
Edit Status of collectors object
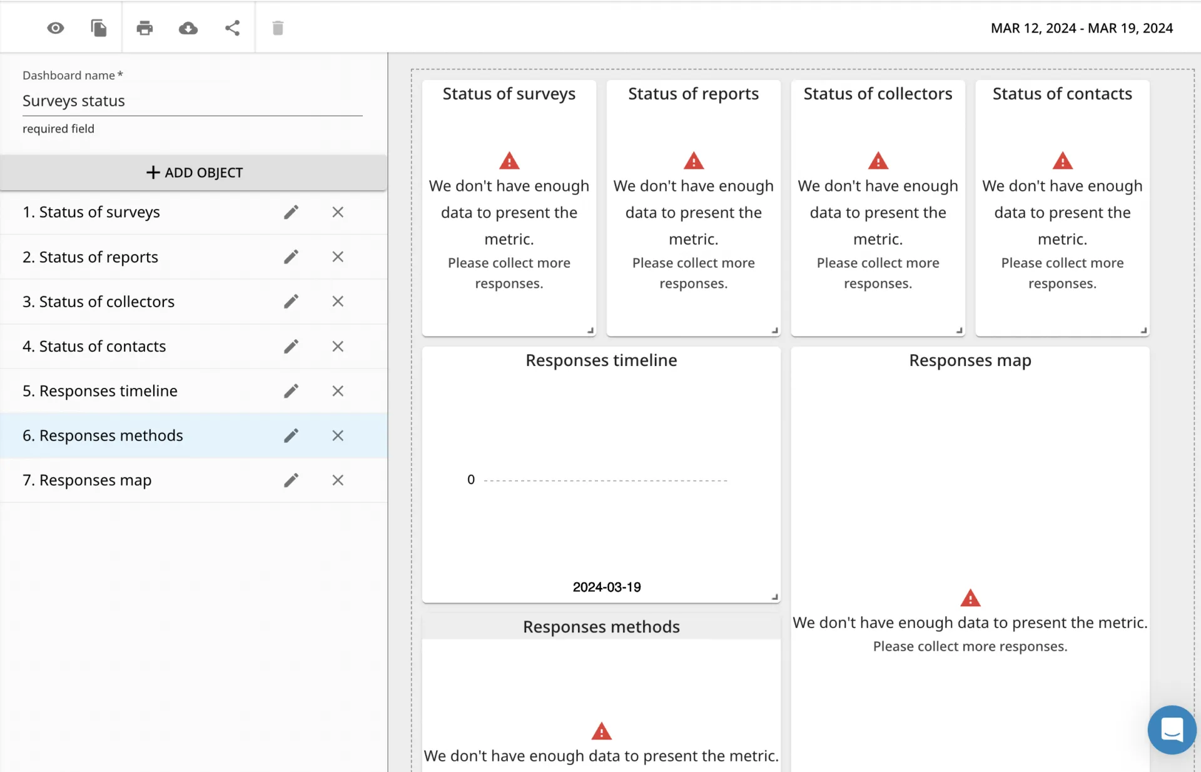pyautogui.click(x=291, y=302)
